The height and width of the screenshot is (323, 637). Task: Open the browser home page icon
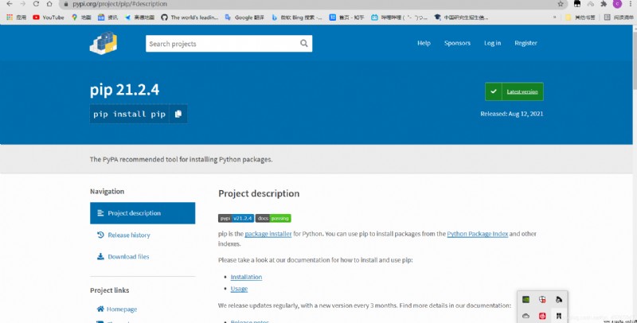[x=49, y=4]
